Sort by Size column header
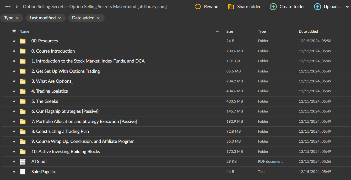This screenshot has height=180, width=351. (230, 31)
